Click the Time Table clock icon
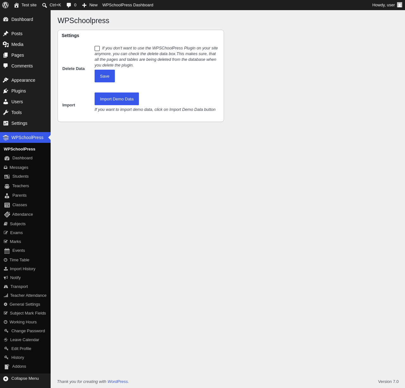Viewport: 405px width, 388px height. pyautogui.click(x=5, y=260)
